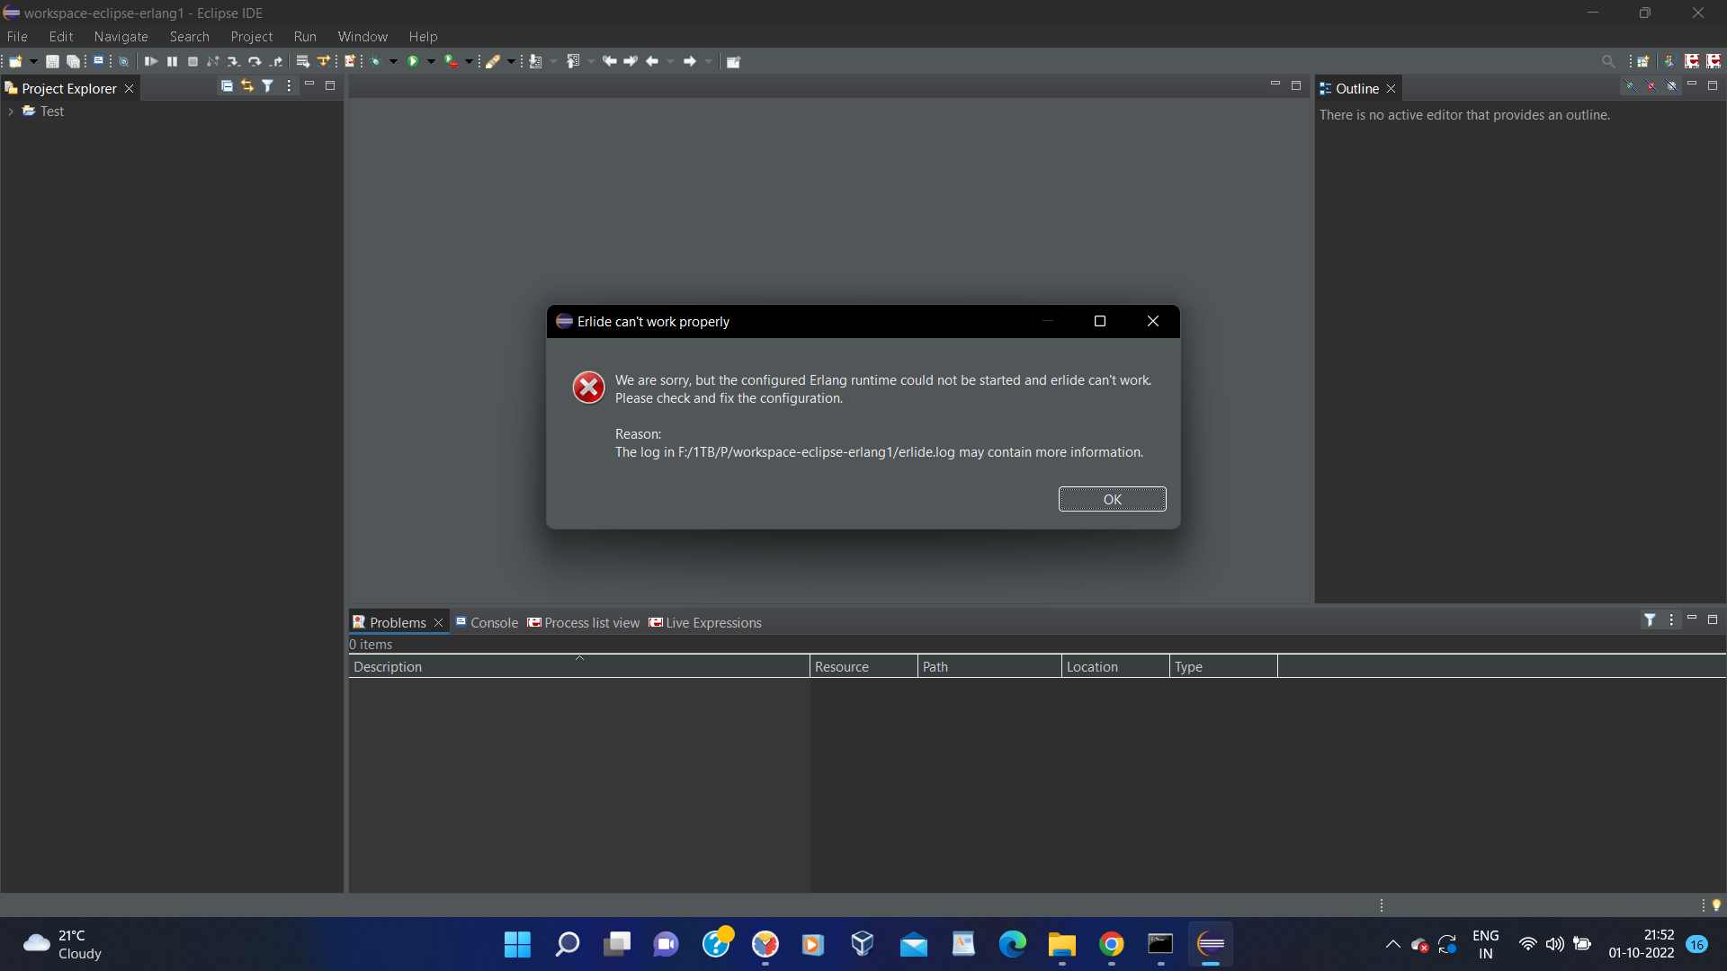Switch to the Console tab

click(487, 622)
